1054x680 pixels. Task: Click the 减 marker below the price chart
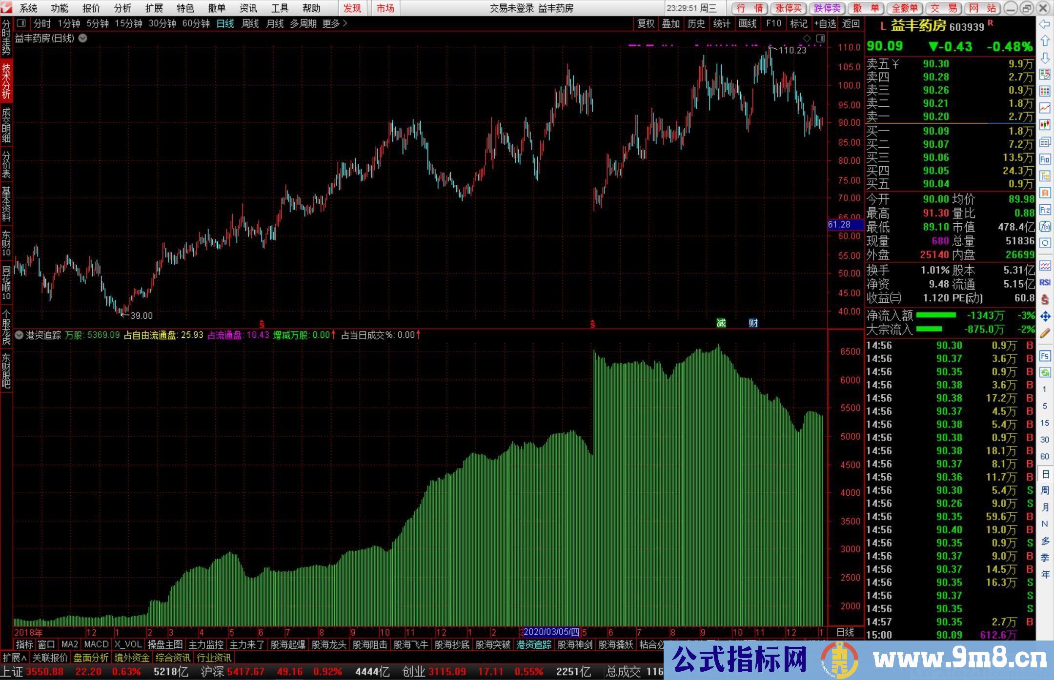[721, 323]
